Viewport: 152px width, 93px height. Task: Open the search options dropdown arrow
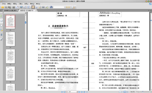pyautogui.click(x=75, y=7)
